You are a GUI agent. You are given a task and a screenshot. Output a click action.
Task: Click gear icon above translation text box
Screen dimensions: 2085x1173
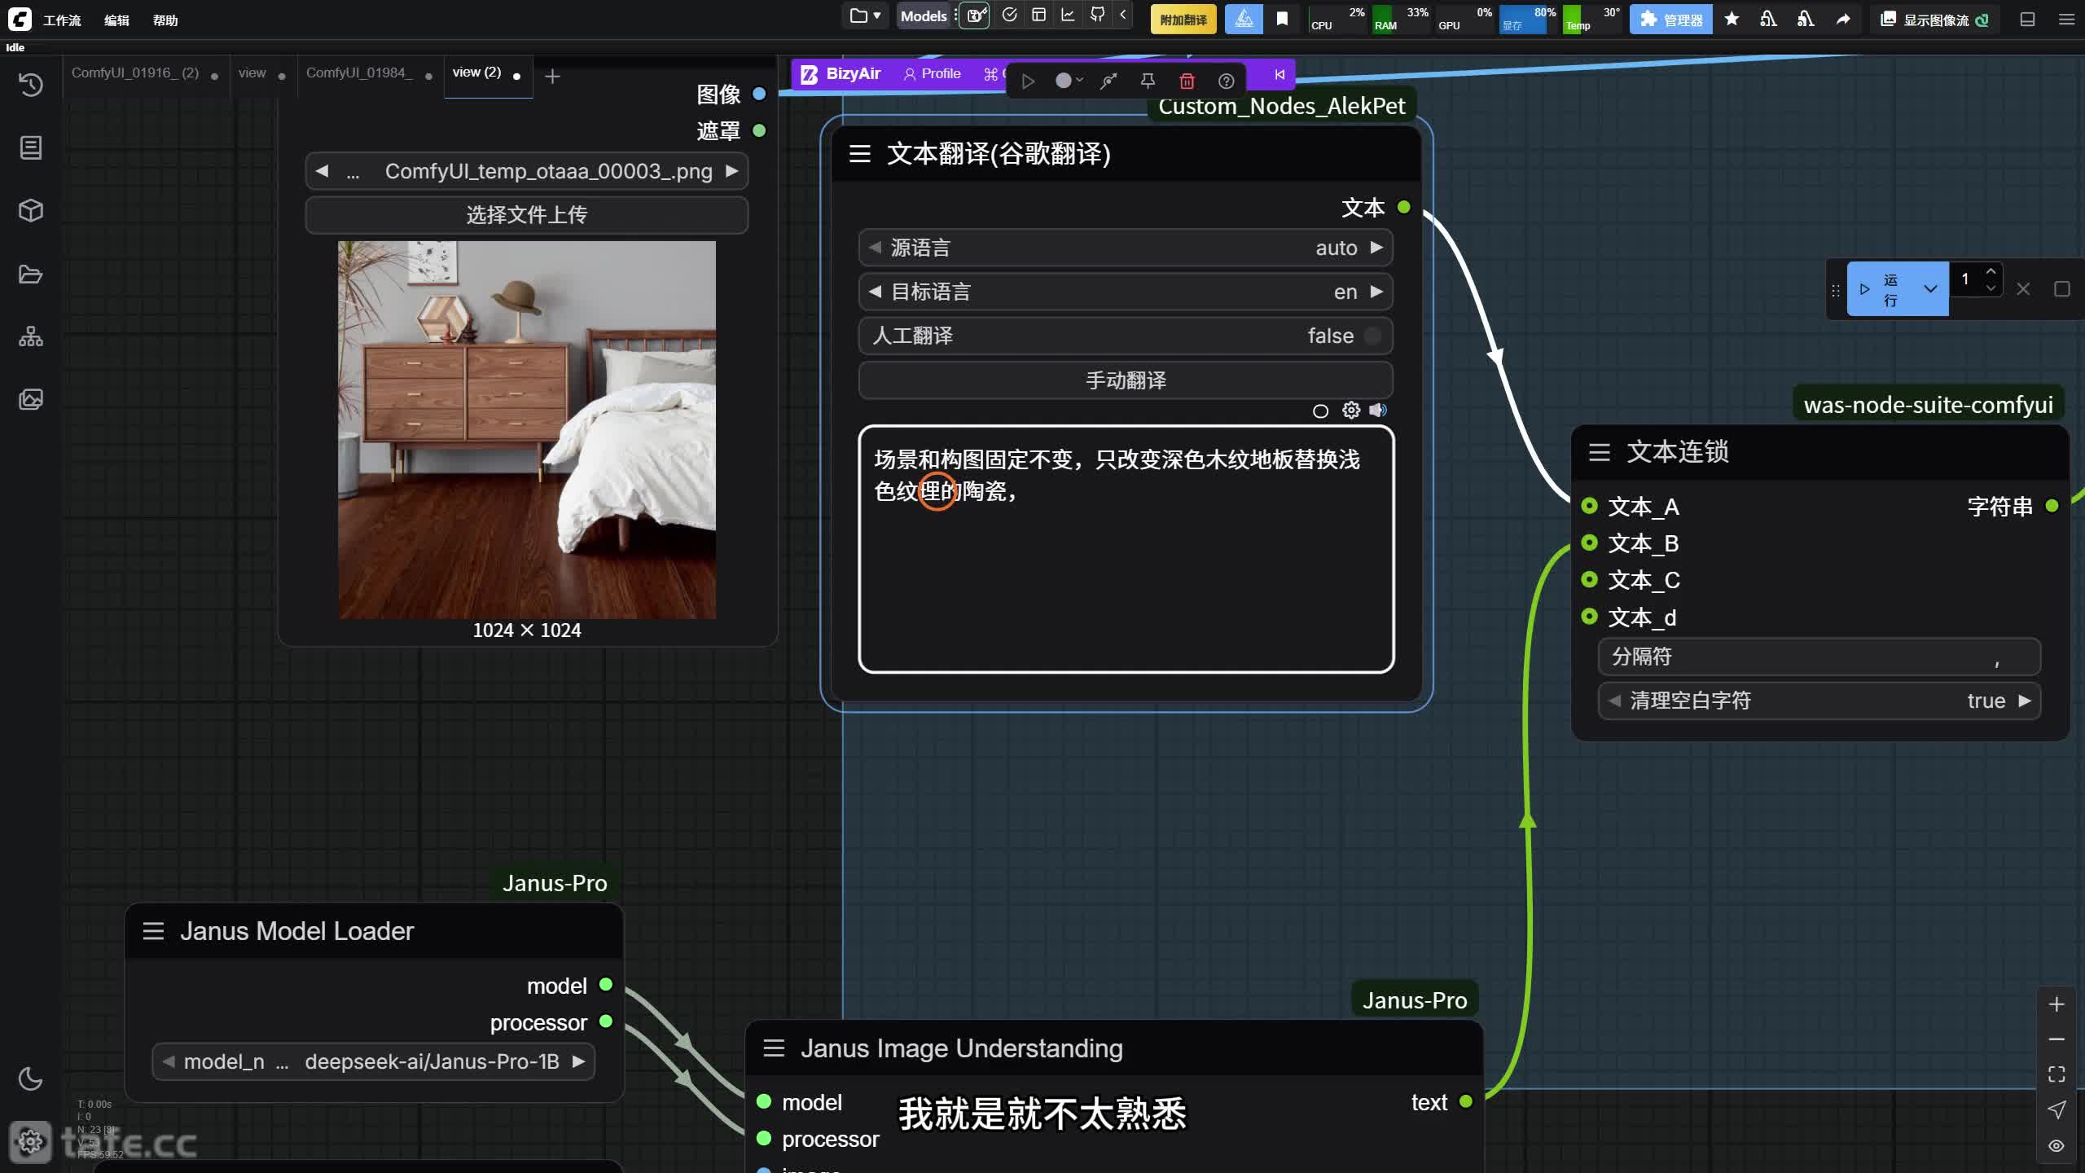(1351, 410)
